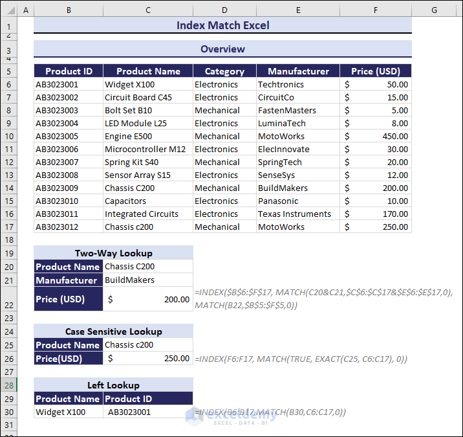Viewport: 463px width, 437px height.
Task: Select column E header
Action: (x=298, y=10)
